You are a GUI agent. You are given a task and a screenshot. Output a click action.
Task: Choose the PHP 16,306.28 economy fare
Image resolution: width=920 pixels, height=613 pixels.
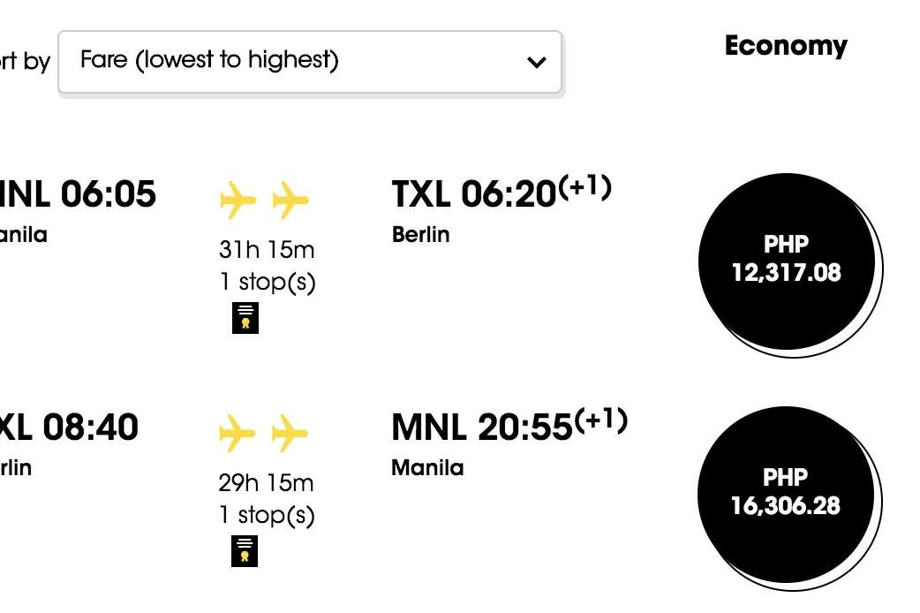click(786, 493)
